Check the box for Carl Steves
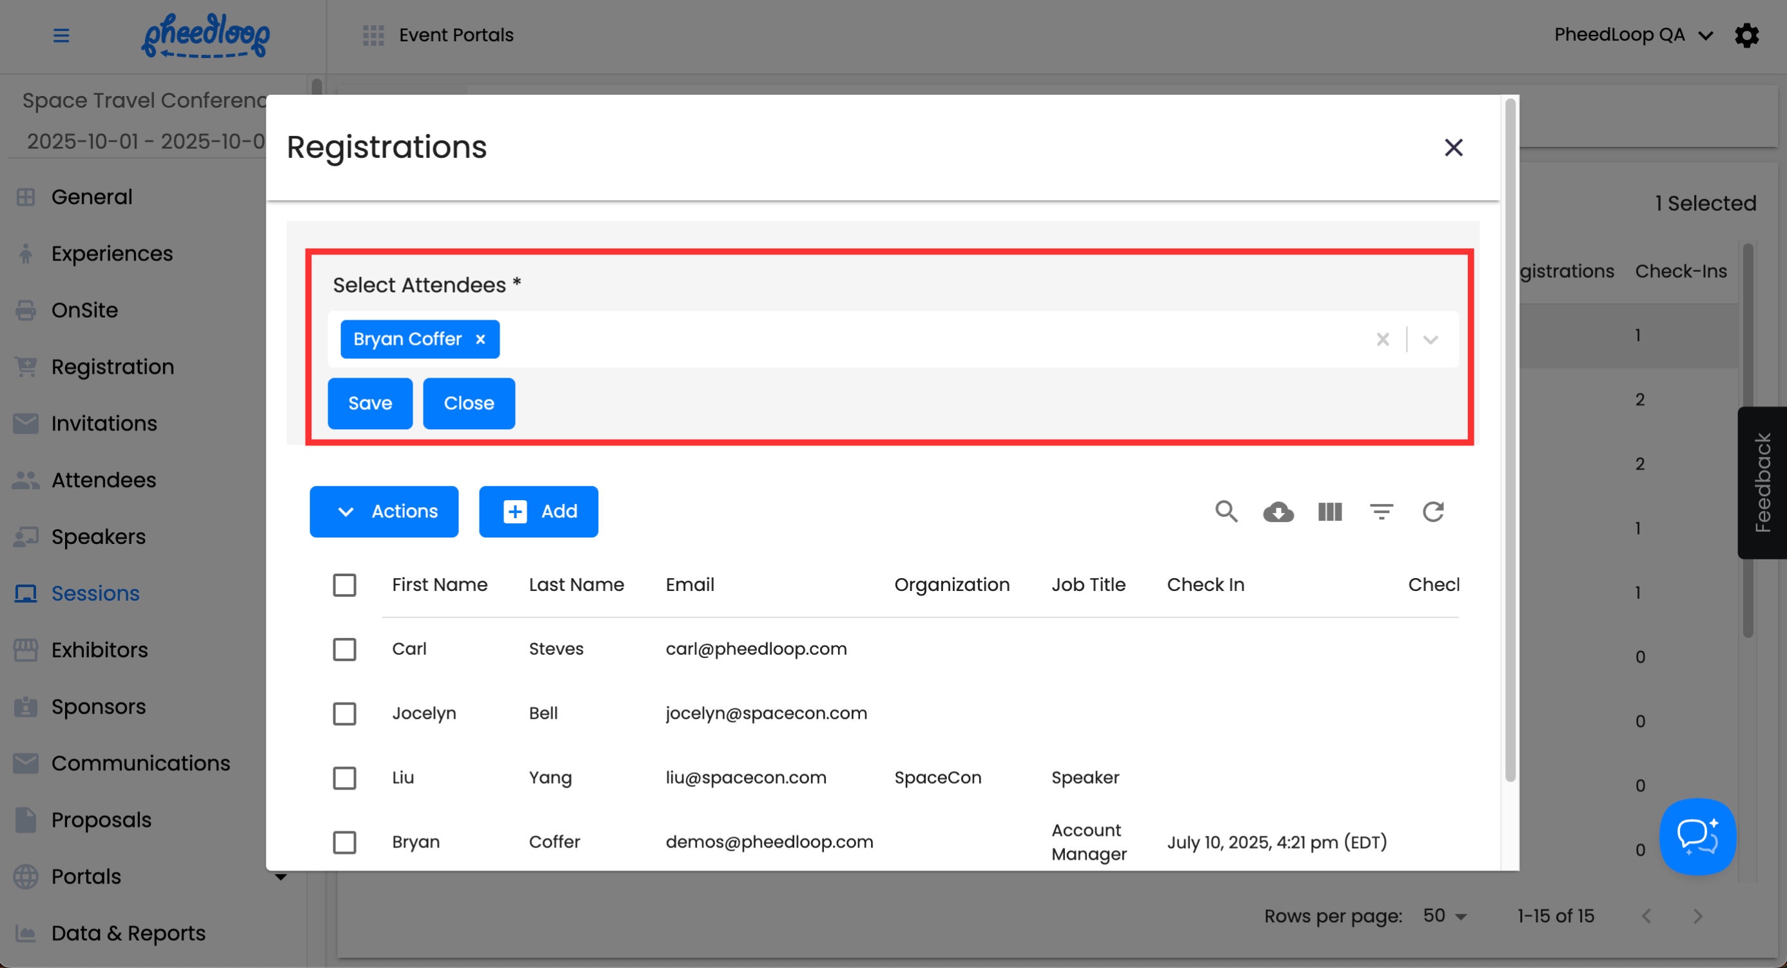Screen dimensions: 1787x968 (344, 649)
